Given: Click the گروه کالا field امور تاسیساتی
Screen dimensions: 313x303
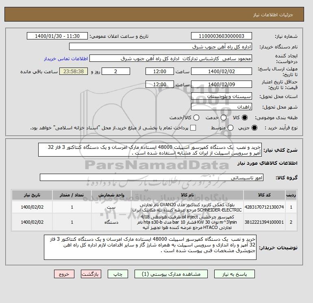Looking at the screenshot, I should 152,177.
